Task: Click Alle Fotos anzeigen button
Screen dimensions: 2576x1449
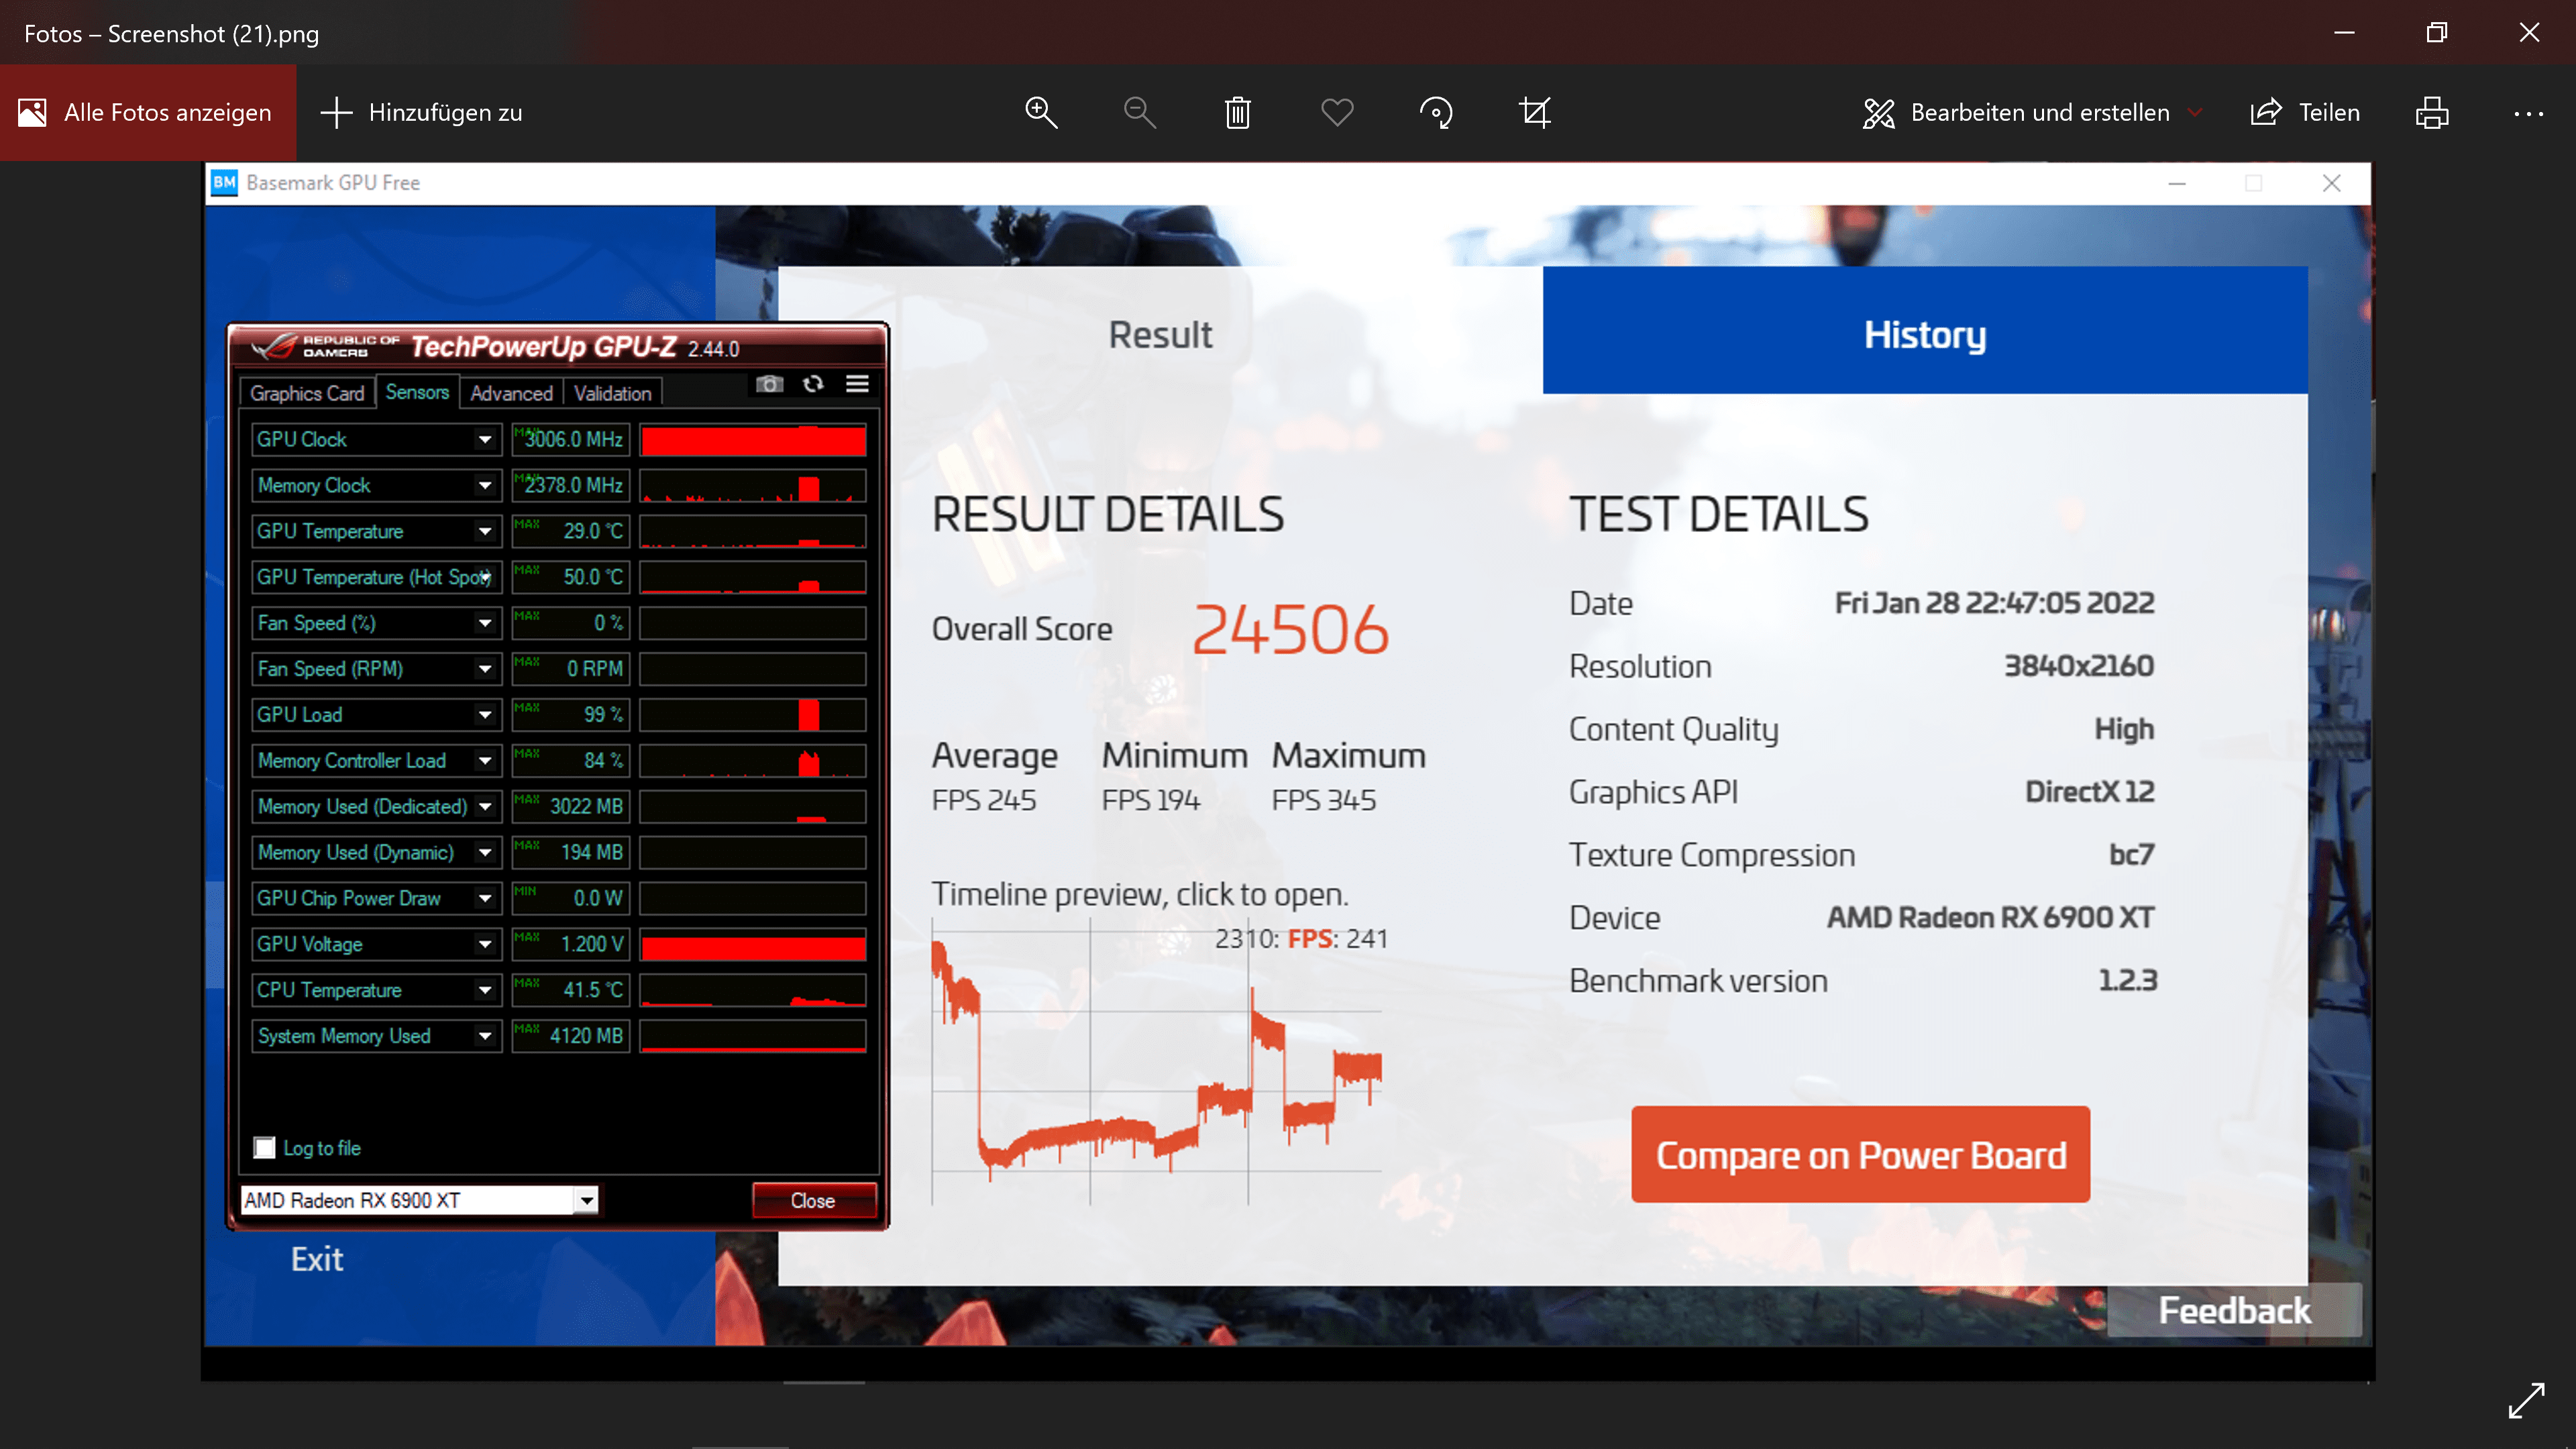Action: coord(147,112)
